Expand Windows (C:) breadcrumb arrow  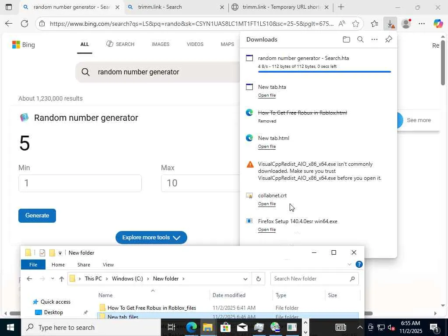[x=148, y=279]
